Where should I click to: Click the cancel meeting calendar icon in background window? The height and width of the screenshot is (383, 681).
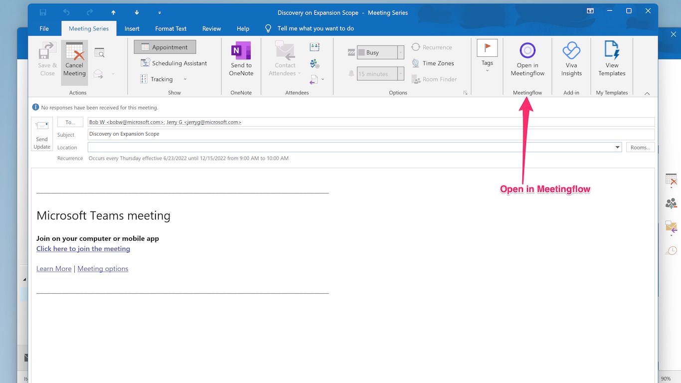coord(671,180)
